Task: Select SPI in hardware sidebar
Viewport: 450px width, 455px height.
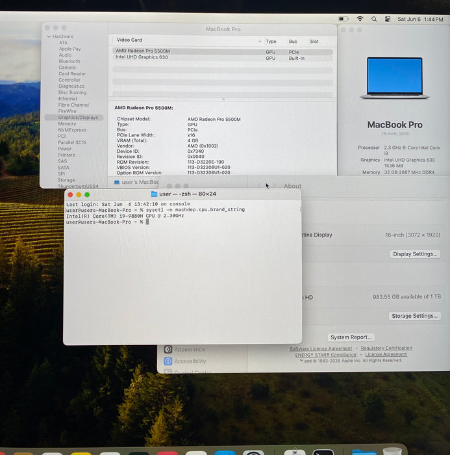Action: 61,174
